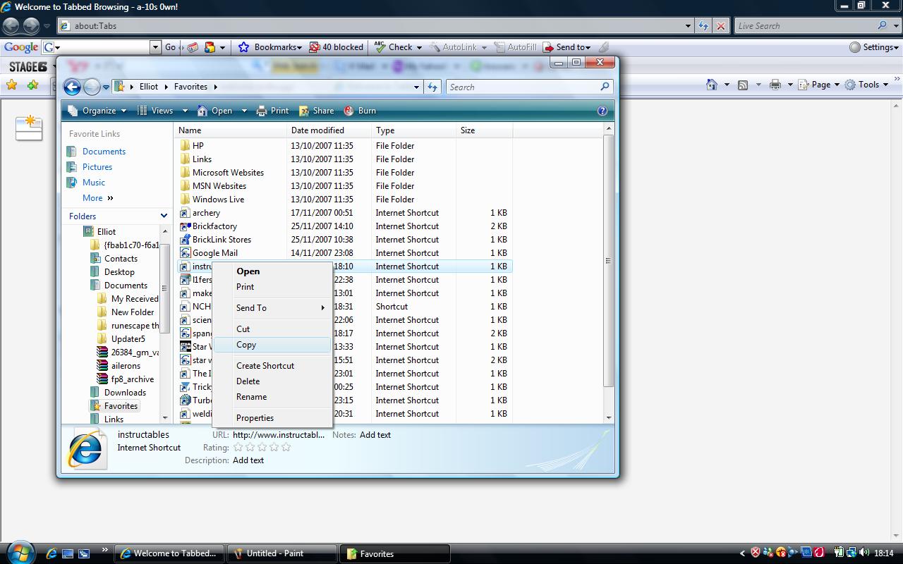Sort by the Date modified column
The width and height of the screenshot is (903, 564).
point(329,130)
